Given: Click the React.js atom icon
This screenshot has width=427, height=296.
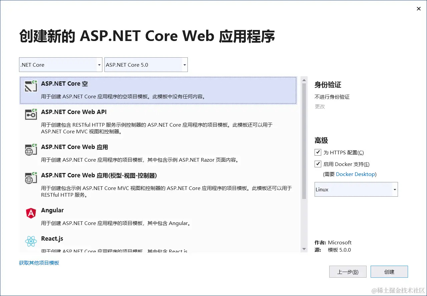Looking at the screenshot, I should click(31, 241).
